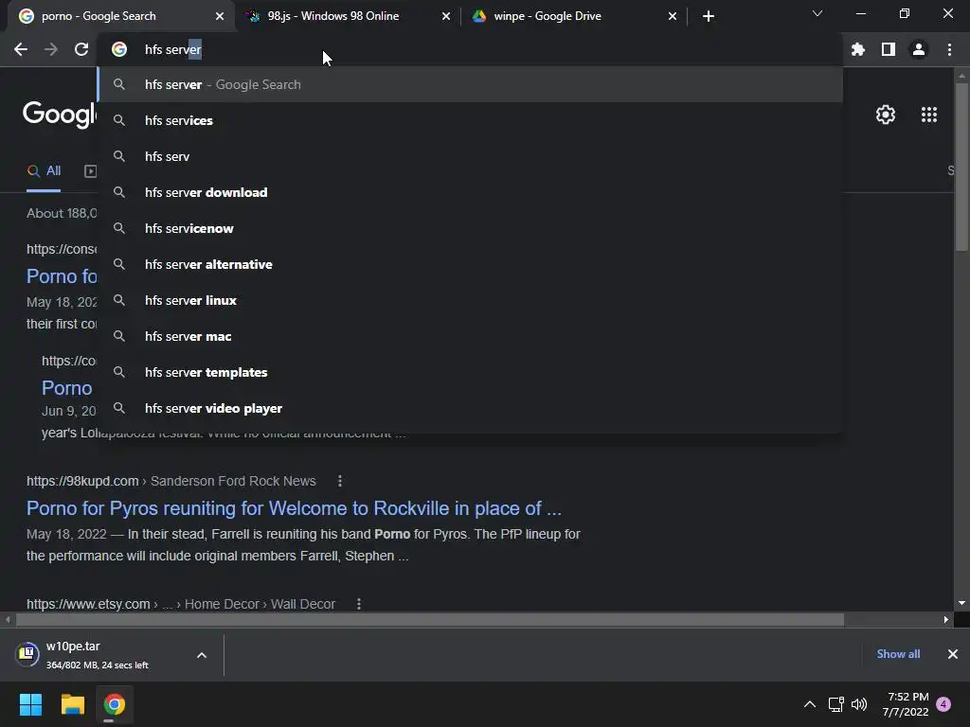
Task: Click the address bar input with 'hfs server'
Action: pyautogui.click(x=470, y=49)
